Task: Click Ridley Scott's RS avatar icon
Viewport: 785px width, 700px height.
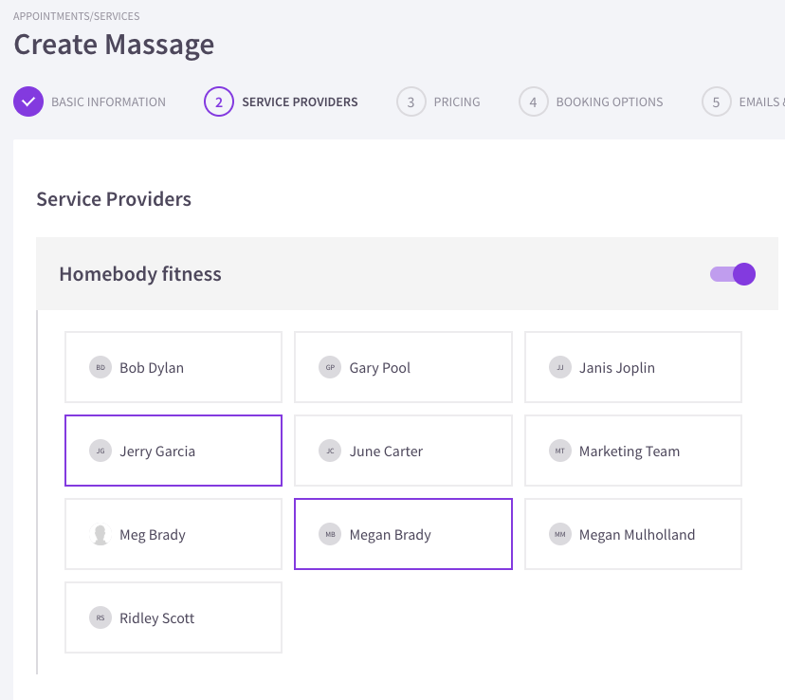Action: tap(100, 617)
